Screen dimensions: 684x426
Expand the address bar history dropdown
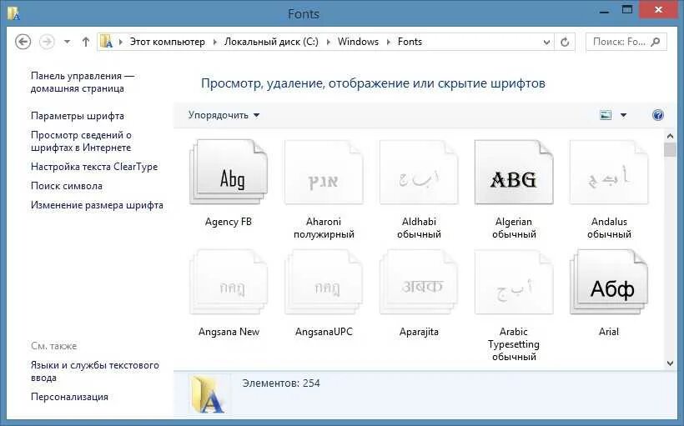click(x=546, y=43)
